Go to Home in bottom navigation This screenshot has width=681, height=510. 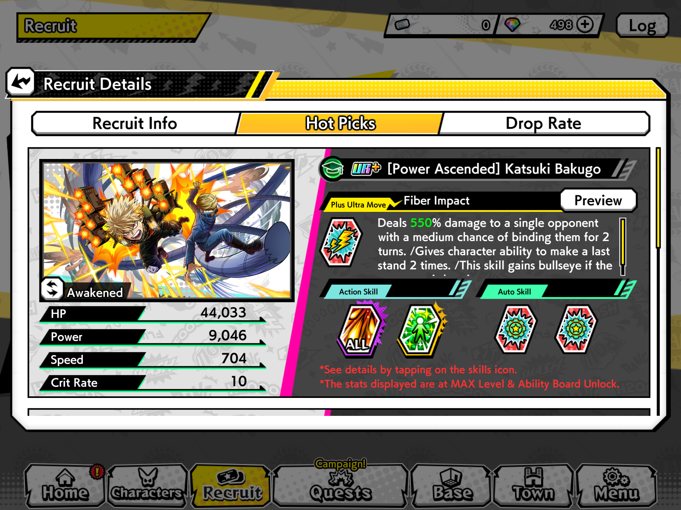[65, 485]
